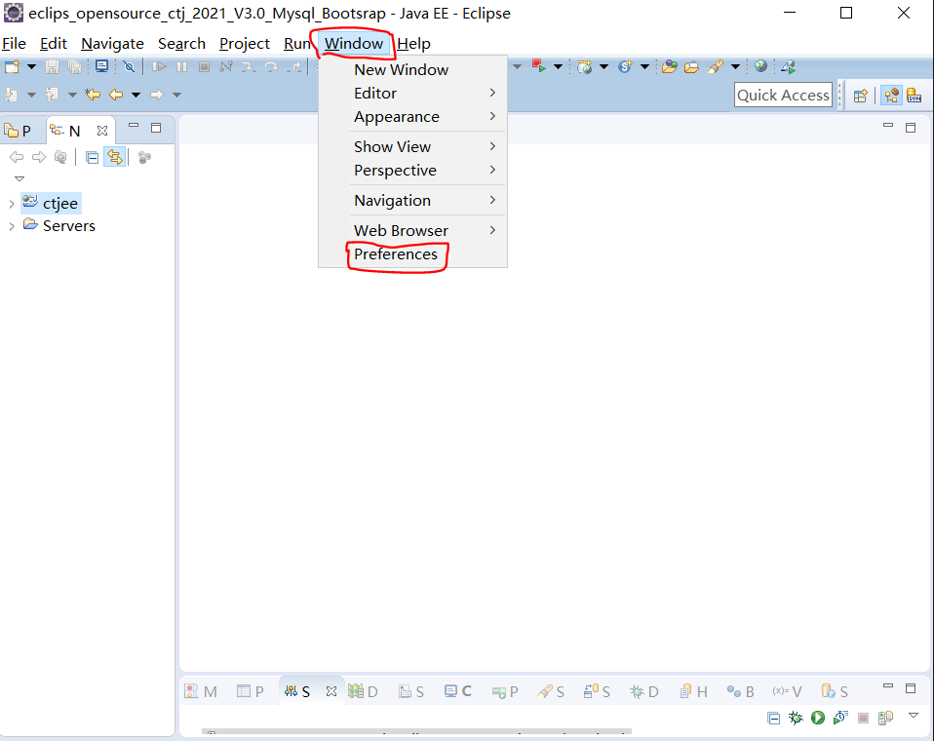Click the Terminate (stop) debug icon

(204, 66)
